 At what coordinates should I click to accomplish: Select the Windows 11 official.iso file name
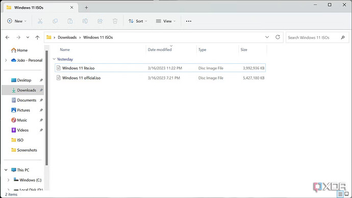(x=82, y=78)
